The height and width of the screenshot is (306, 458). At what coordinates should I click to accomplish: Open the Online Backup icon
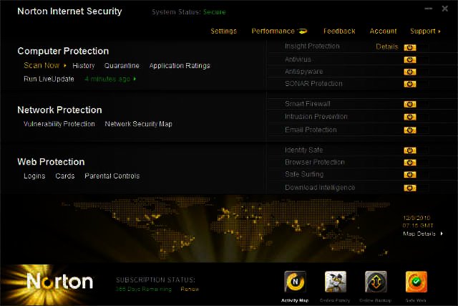coord(376,282)
